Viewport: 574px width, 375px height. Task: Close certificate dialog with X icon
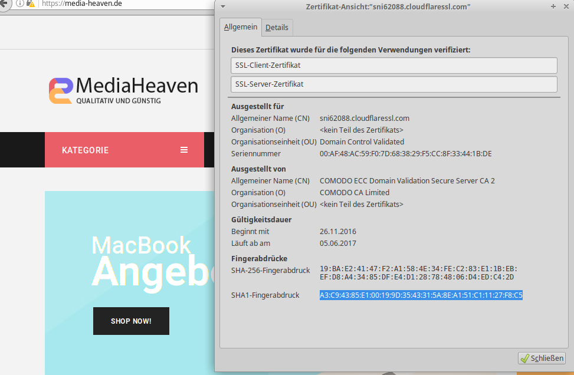566,6
